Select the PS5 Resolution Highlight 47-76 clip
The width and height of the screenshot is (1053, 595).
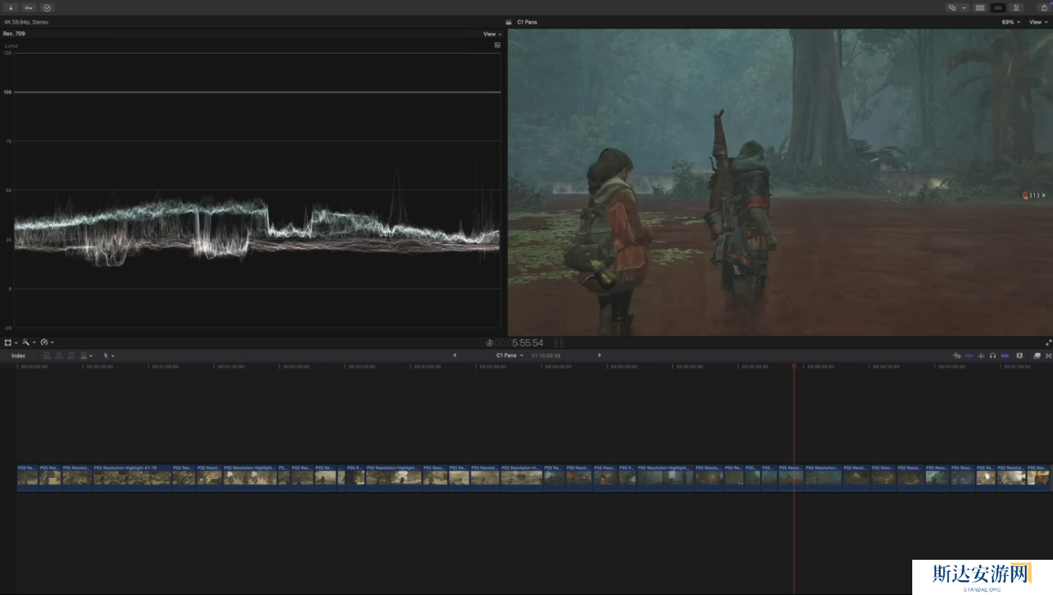132,477
